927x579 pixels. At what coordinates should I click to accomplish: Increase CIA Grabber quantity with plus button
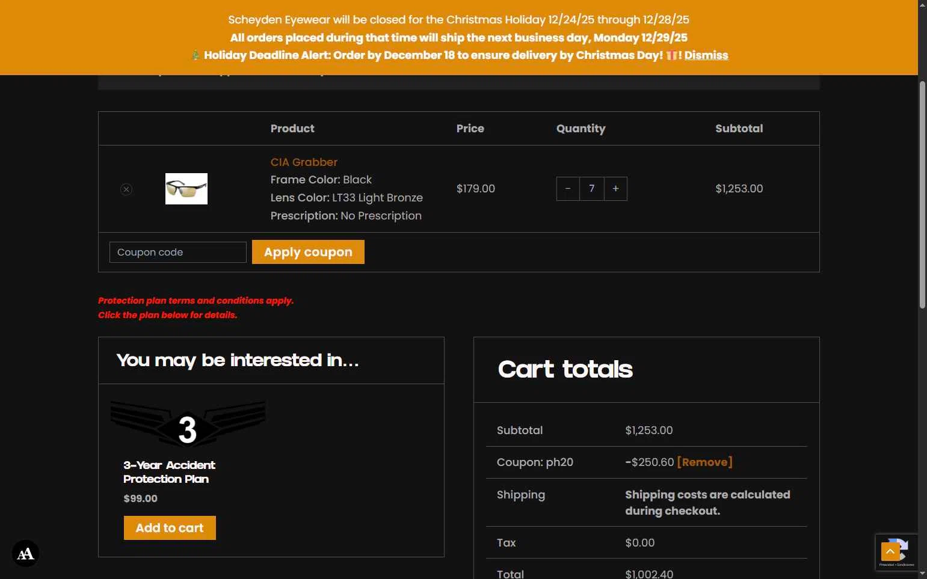(x=615, y=189)
